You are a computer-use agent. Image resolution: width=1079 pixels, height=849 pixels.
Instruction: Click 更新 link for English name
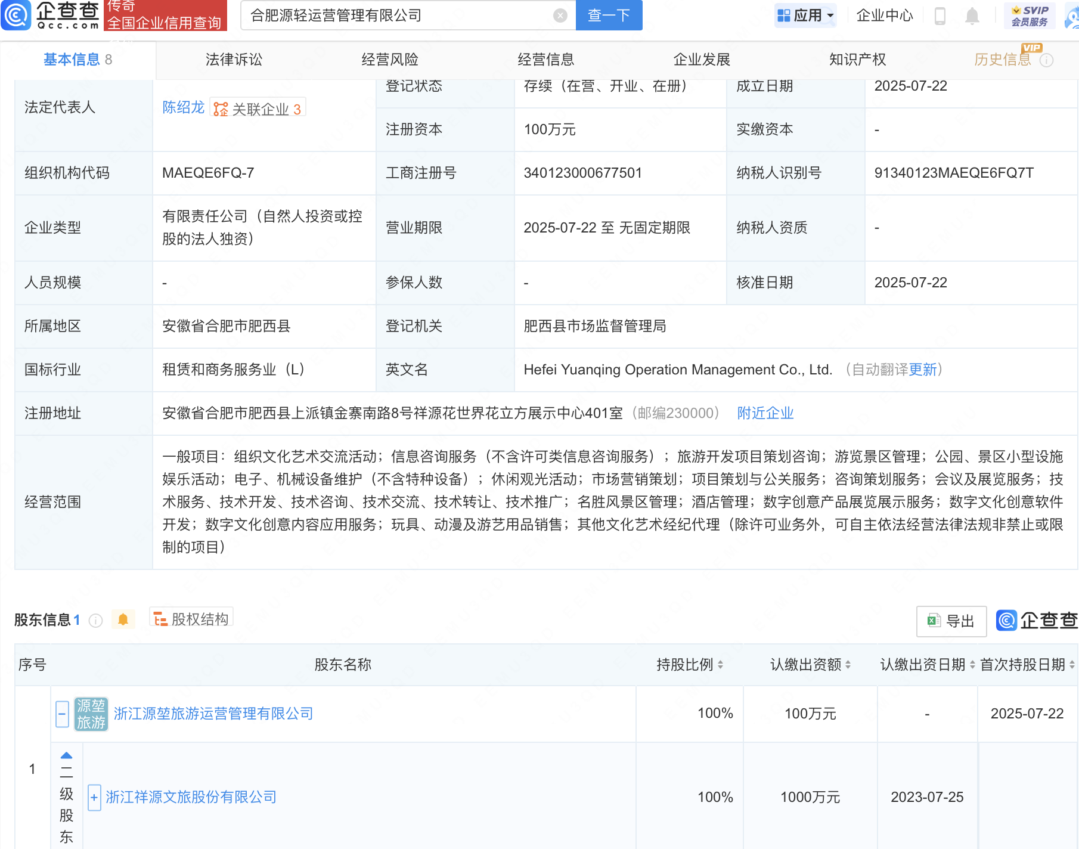[x=922, y=370]
